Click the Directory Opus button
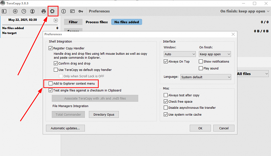Viewport: 271px width, 156px height. tap(104, 115)
